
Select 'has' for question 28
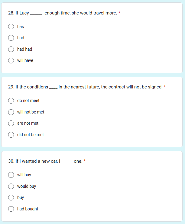tap(11, 27)
